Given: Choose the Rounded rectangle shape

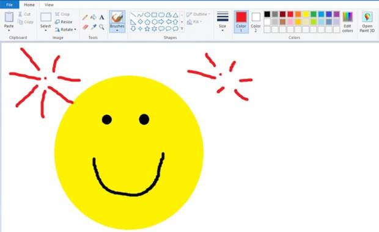Looking at the screenshot, I should click(161, 15).
